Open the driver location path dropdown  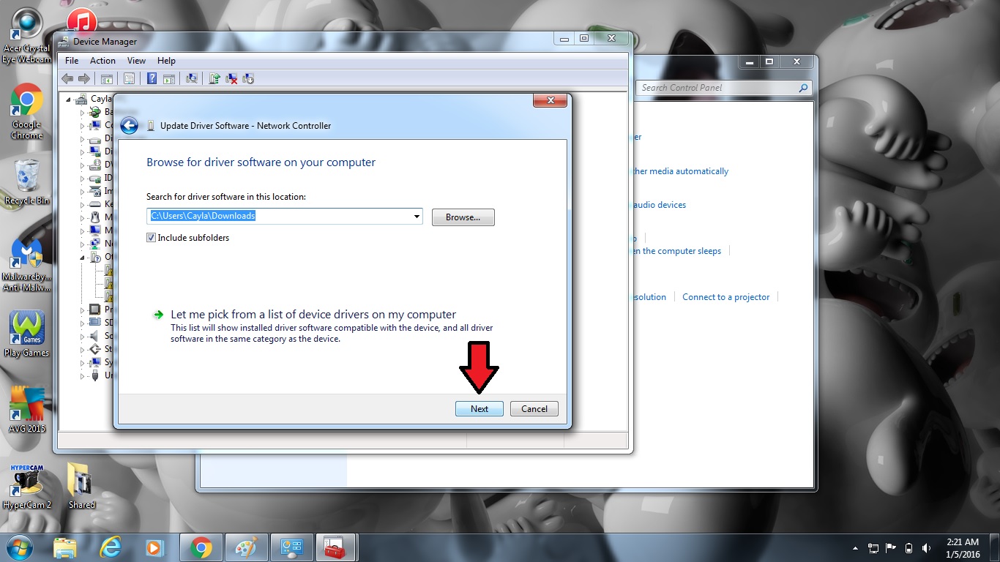tap(417, 217)
